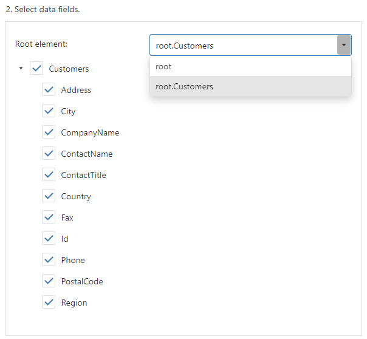Uncheck the City field checkbox
The width and height of the screenshot is (367, 339).
tap(49, 111)
